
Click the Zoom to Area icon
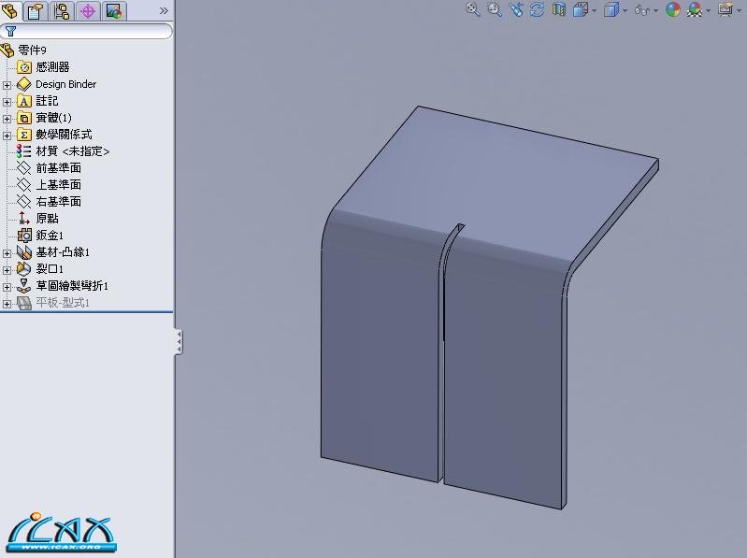495,9
